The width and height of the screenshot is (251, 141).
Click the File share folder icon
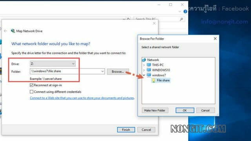[x=154, y=80]
